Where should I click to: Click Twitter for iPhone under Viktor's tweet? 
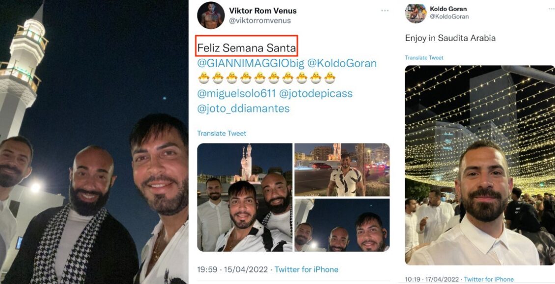[306, 269]
